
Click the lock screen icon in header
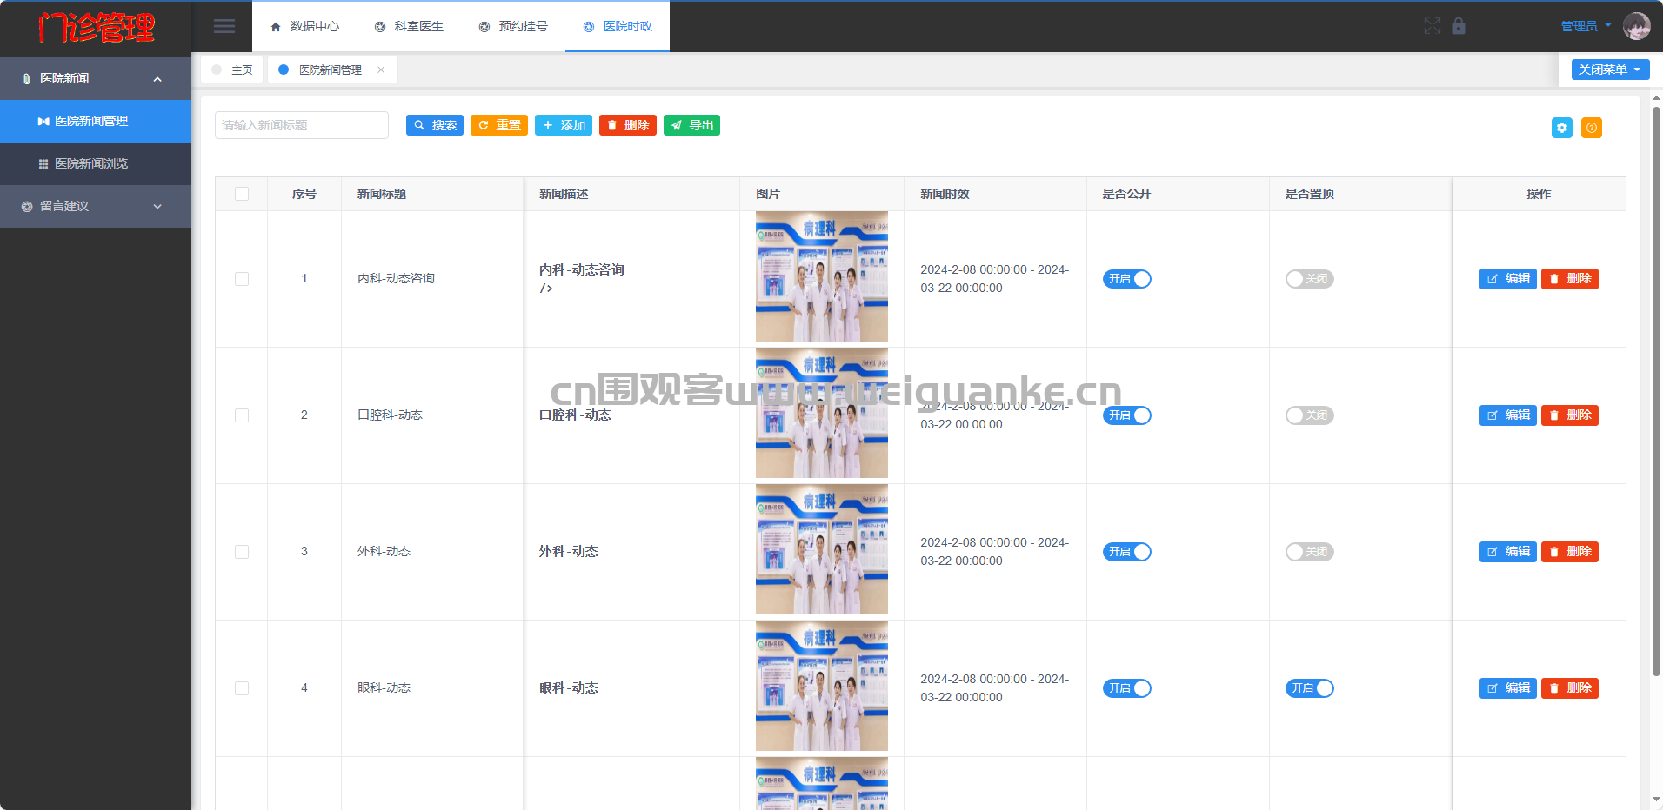click(1459, 26)
